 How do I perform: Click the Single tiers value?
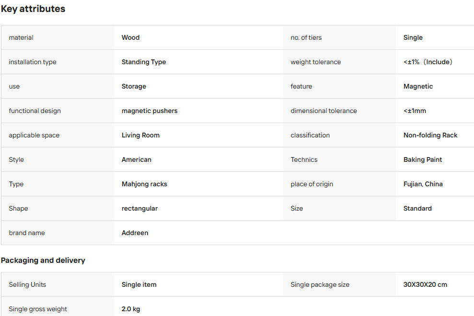tap(413, 37)
